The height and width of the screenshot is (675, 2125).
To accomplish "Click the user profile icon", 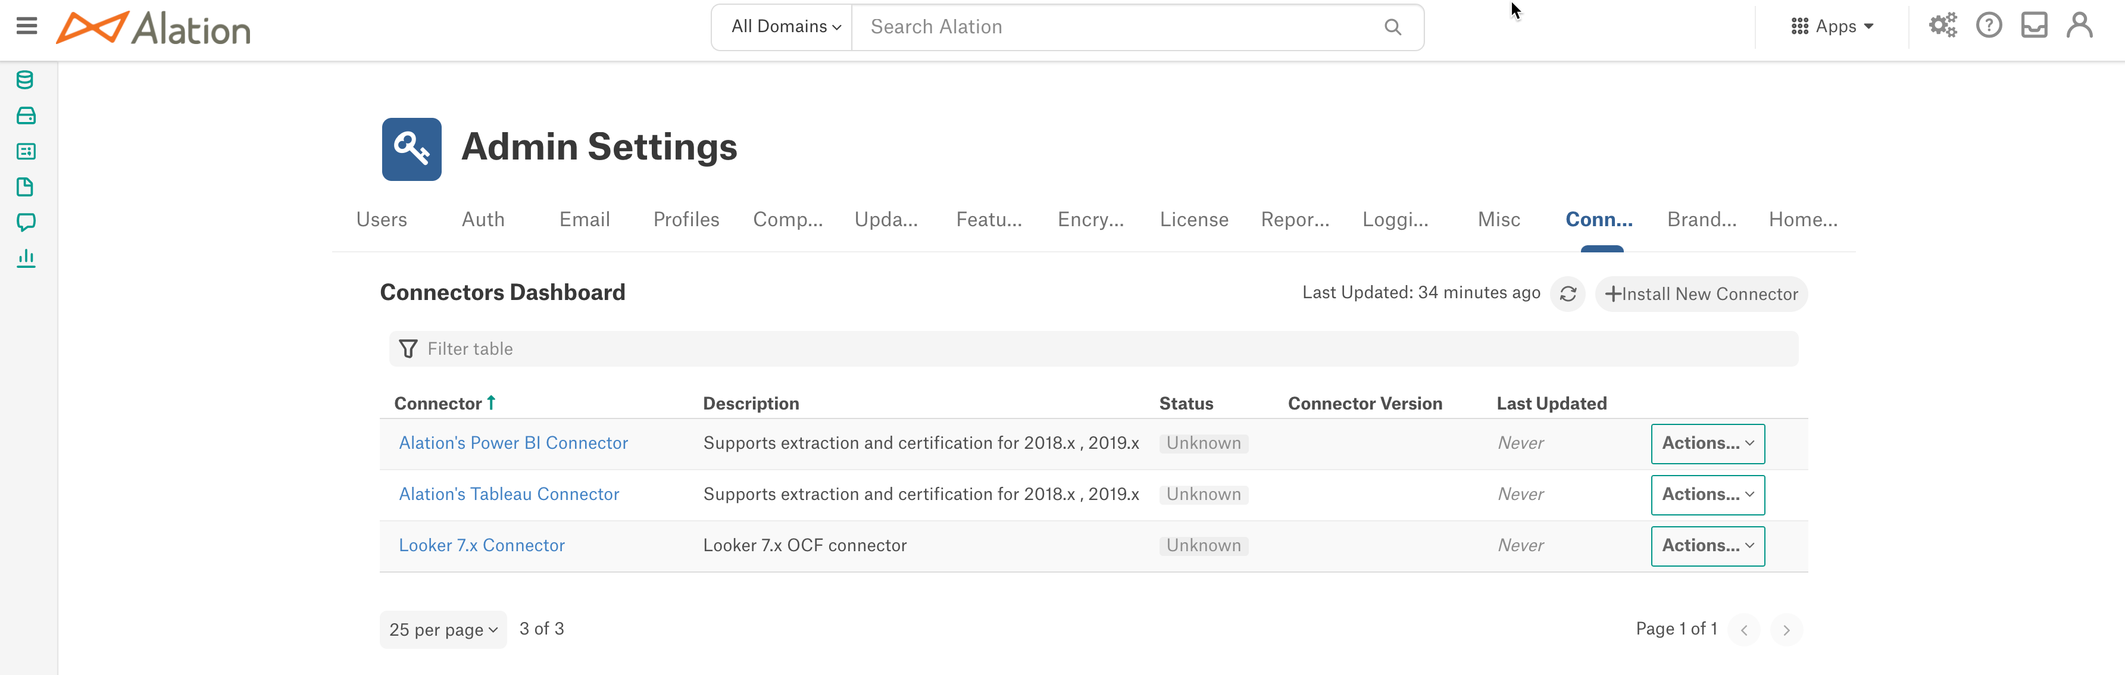I will (2080, 26).
